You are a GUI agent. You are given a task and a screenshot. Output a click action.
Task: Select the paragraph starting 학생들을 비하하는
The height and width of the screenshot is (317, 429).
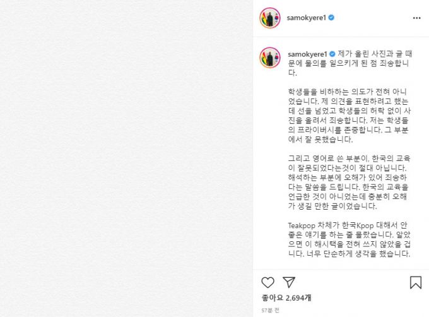(349, 116)
